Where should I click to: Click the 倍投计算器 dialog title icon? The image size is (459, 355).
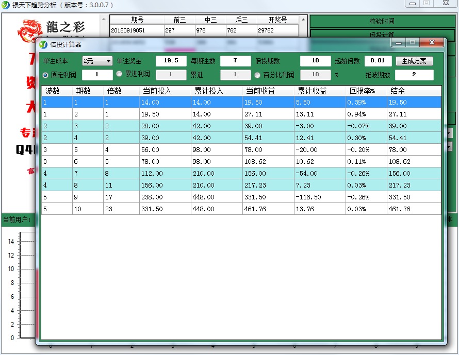pyautogui.click(x=43, y=44)
